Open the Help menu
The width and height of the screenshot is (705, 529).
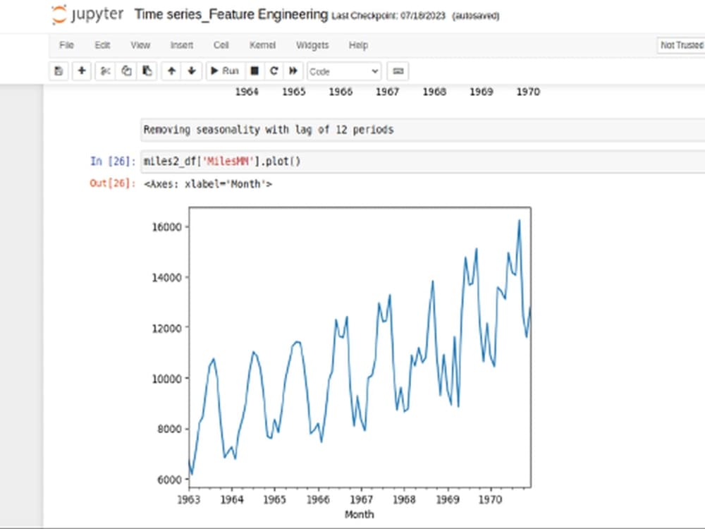(358, 45)
